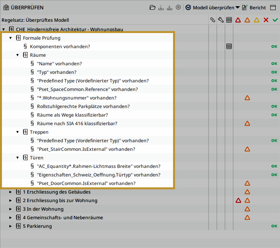This screenshot has height=248, width=280.
Task: Collapse the Türen group
Action: (17, 158)
